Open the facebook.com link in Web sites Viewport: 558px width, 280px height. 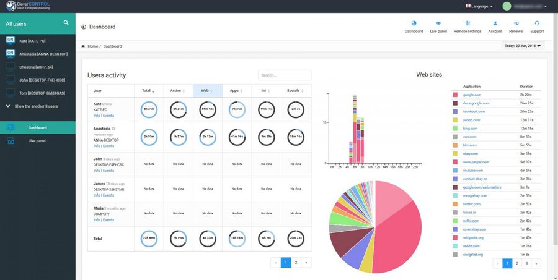pyautogui.click(x=474, y=111)
